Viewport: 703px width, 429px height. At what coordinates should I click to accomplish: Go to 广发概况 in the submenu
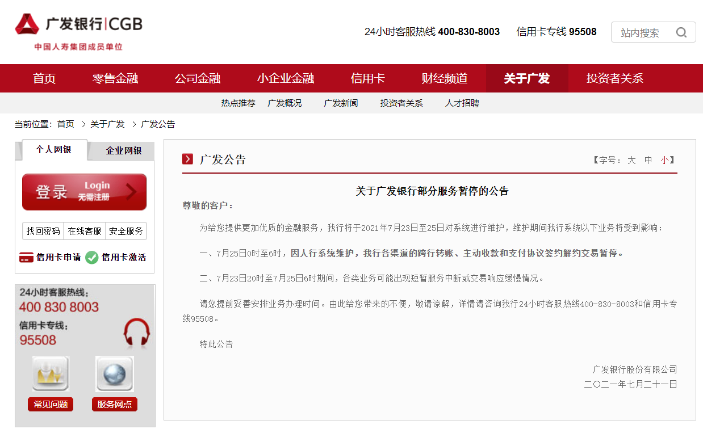(285, 103)
